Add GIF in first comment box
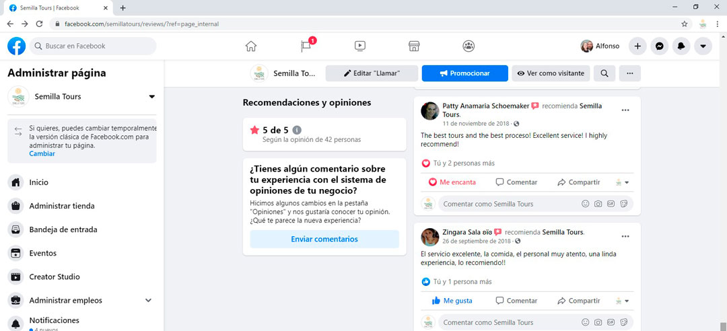Screen dimensions: 727x331 pos(611,204)
